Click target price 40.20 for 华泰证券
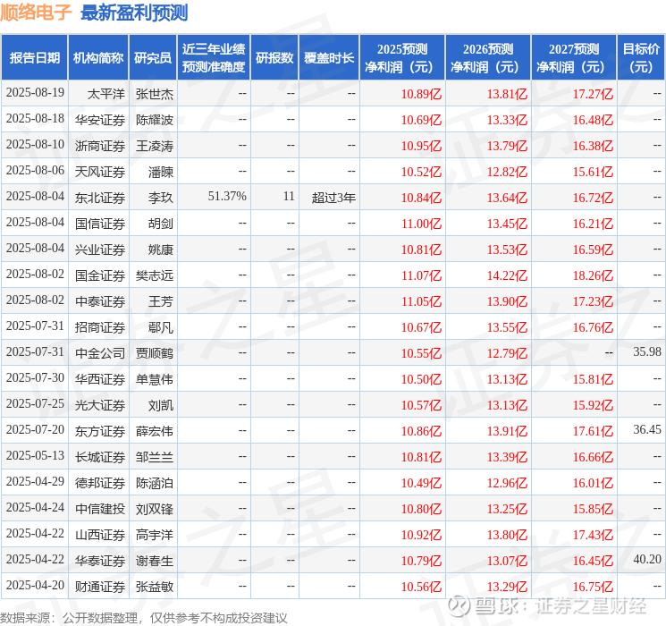Viewport: 666px width, 626px height. 647,559
